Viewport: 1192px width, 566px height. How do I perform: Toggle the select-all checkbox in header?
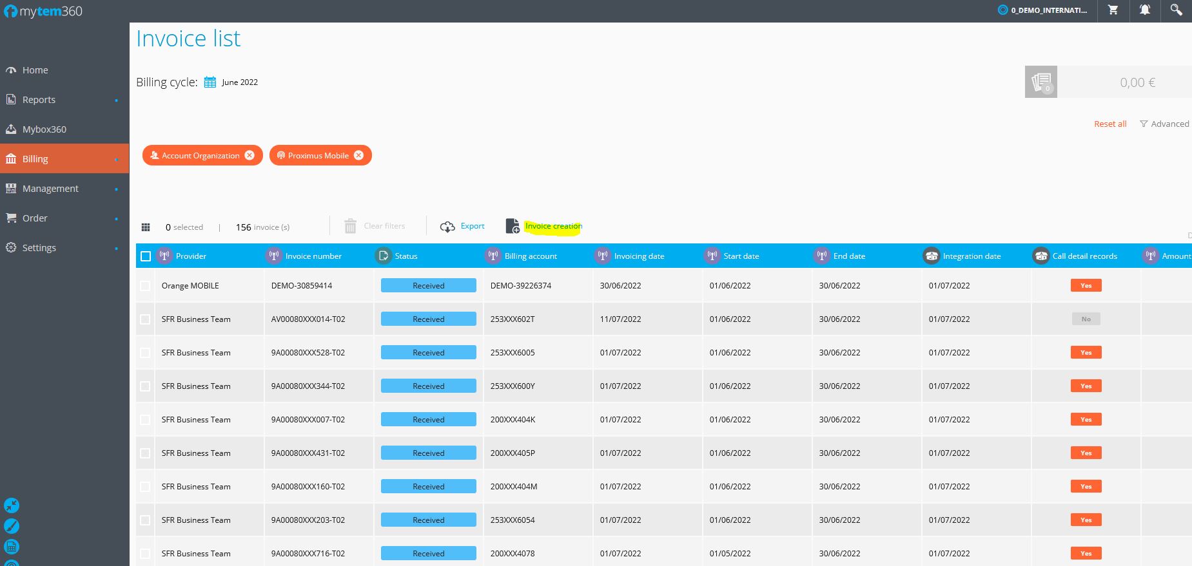pos(146,256)
